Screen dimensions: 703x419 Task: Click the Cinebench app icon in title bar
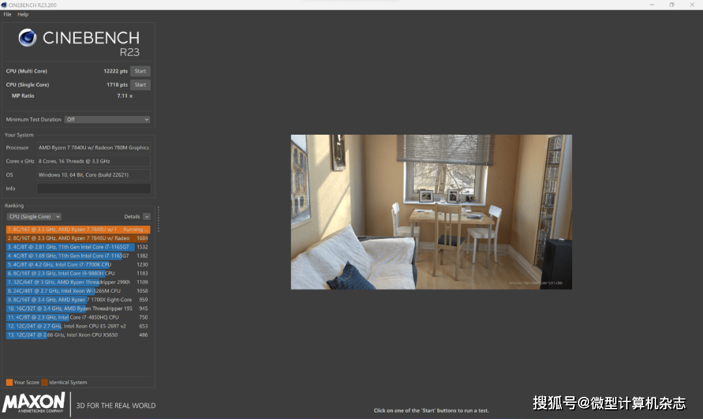4,5
